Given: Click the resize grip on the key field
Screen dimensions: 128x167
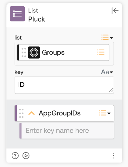Looking at the screenshot, I should click(x=111, y=90).
